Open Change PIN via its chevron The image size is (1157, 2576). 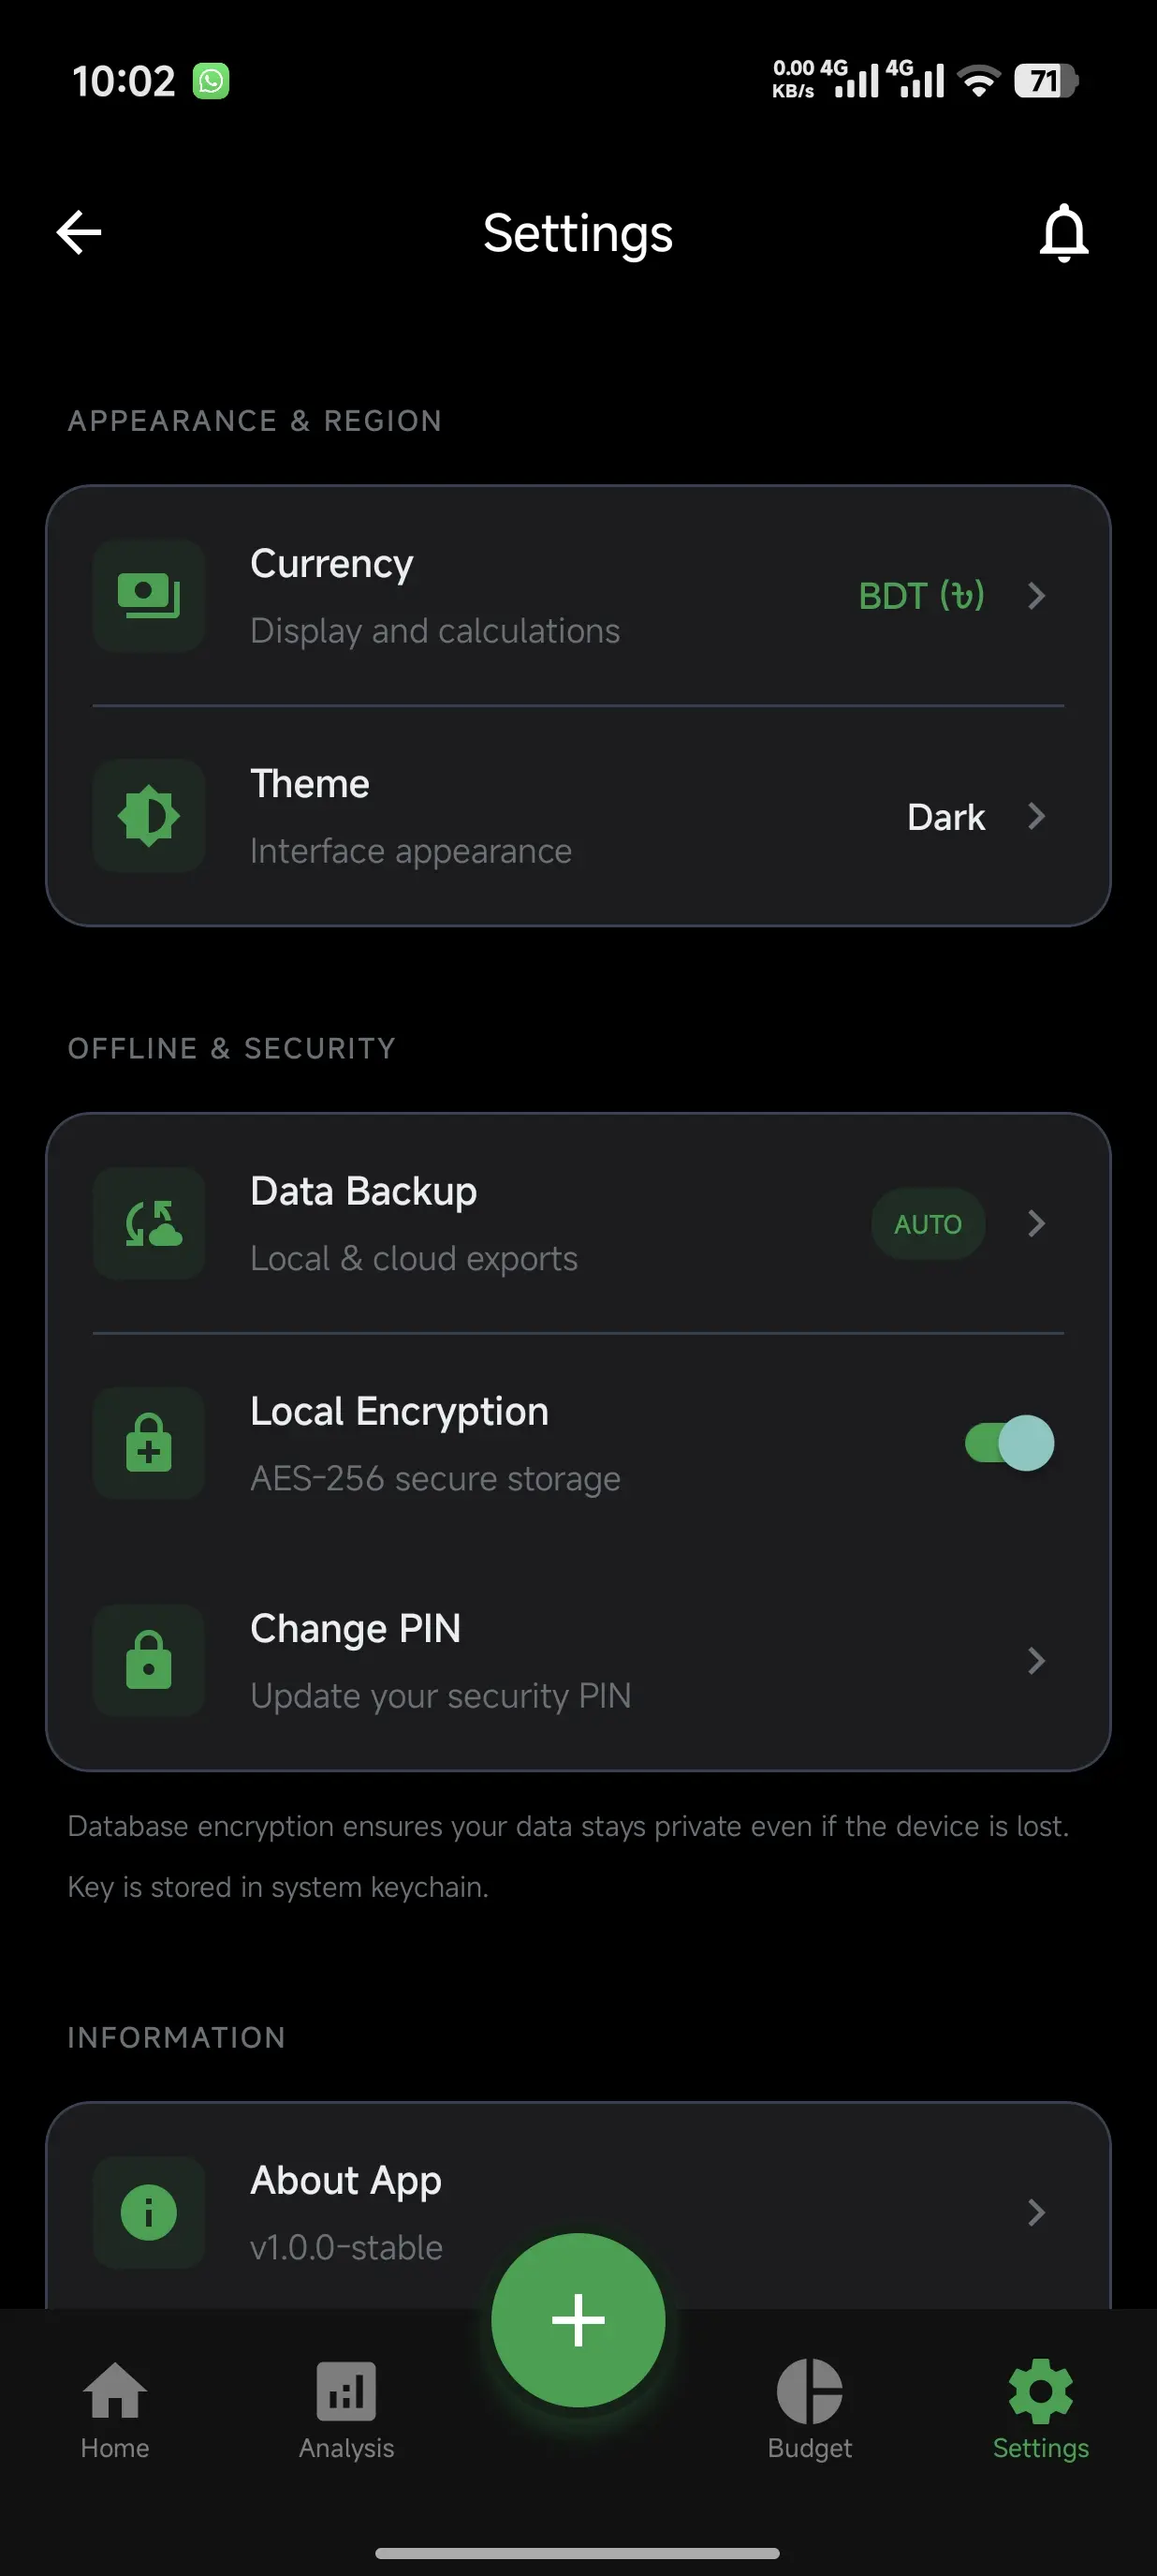click(1037, 1660)
